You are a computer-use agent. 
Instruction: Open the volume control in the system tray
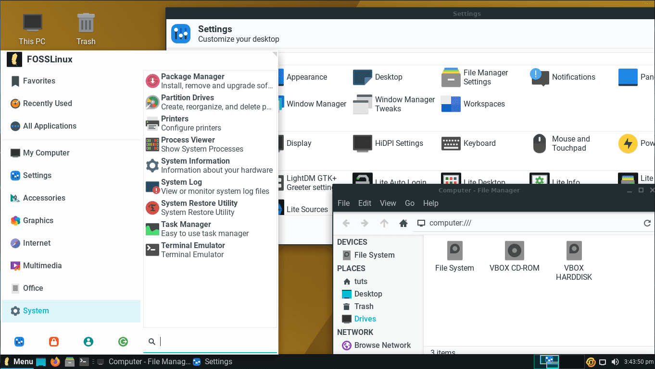point(615,362)
